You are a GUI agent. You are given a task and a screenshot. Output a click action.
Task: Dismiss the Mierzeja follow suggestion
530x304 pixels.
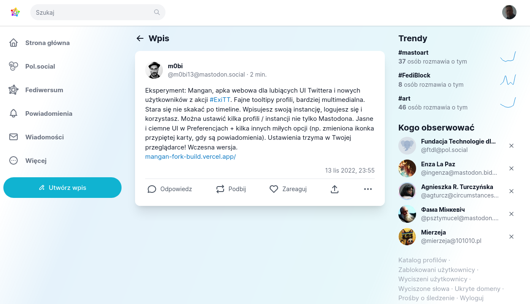511,237
